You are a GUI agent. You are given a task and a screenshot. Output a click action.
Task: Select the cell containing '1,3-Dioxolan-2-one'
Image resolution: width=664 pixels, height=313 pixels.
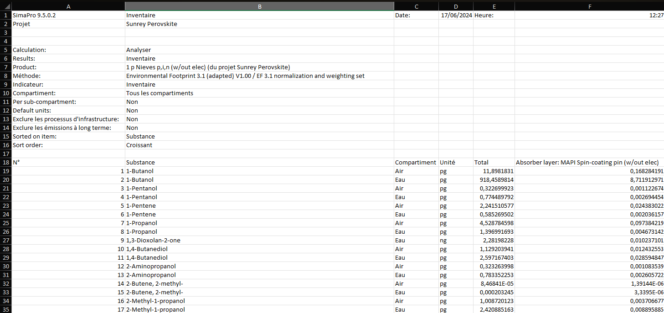click(x=150, y=241)
